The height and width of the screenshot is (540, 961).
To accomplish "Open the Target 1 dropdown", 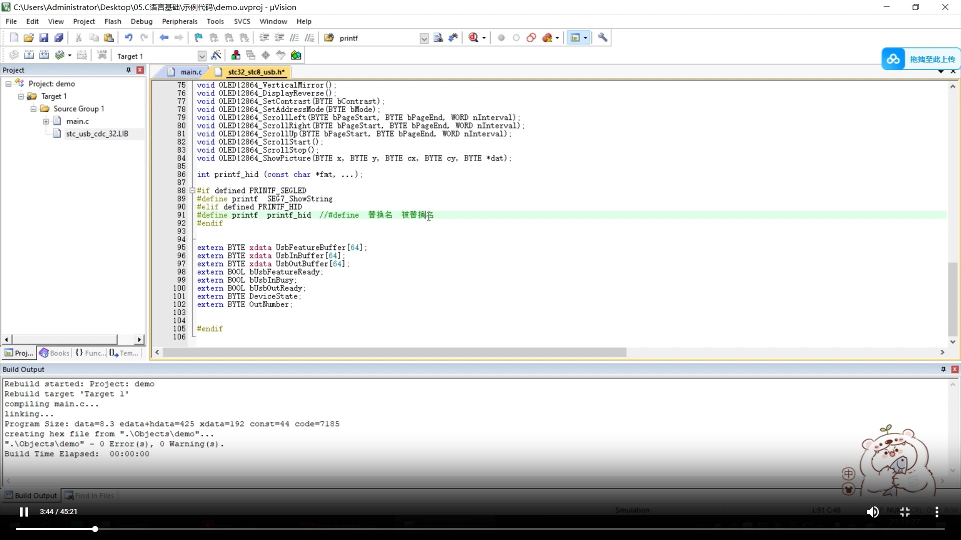I will (202, 56).
